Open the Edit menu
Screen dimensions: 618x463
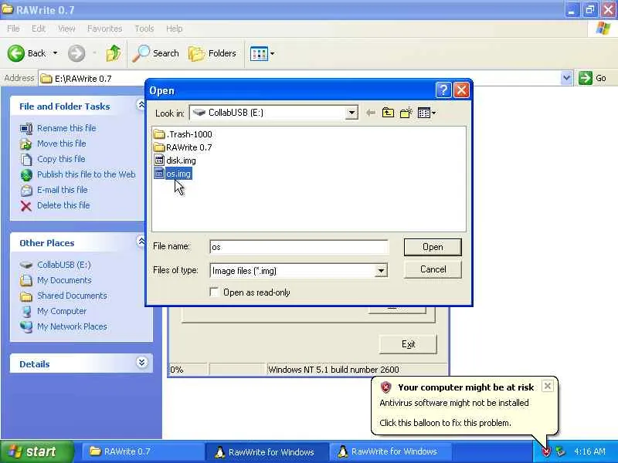tap(38, 29)
